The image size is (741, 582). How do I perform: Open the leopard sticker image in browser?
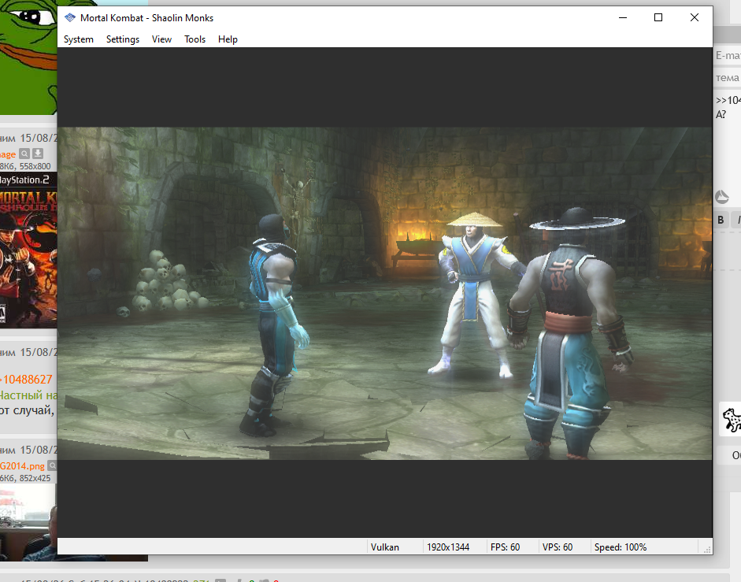(731, 419)
